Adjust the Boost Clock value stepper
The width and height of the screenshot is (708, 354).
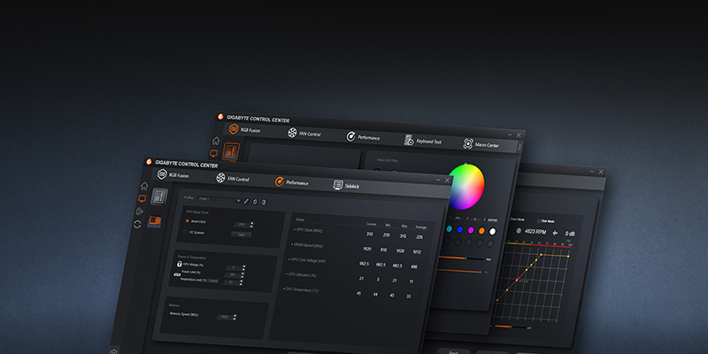point(251,225)
